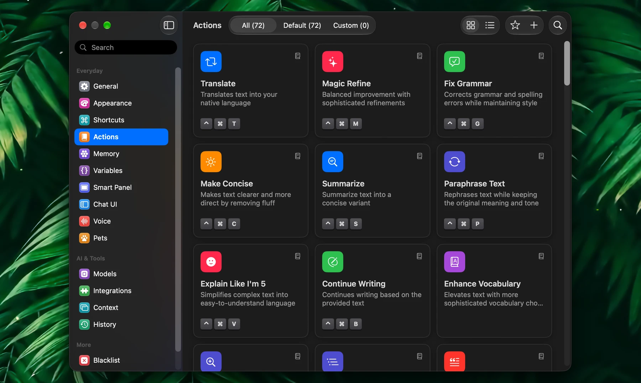Screen dimensions: 641x383
Task: Open General settings in sidebar
Action: point(121,86)
